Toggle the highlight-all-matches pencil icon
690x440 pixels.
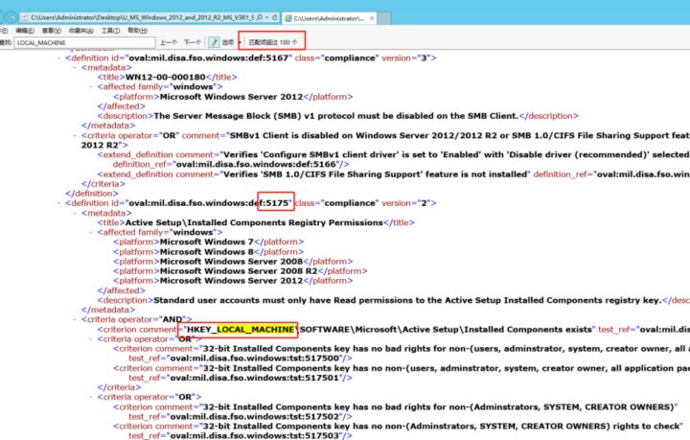[214, 42]
